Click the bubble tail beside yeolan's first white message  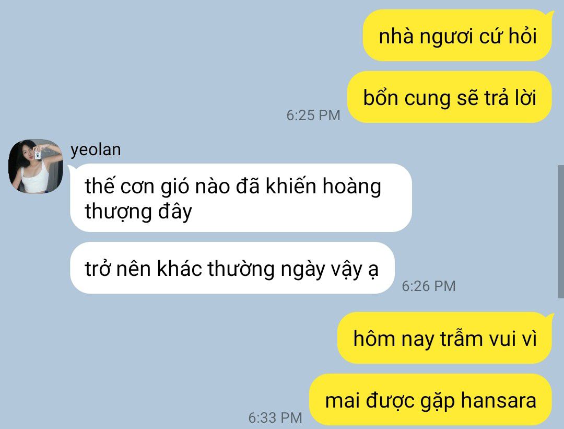72,168
